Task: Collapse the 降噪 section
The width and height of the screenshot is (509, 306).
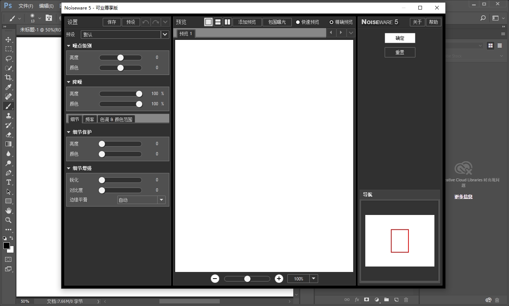Action: point(69,82)
